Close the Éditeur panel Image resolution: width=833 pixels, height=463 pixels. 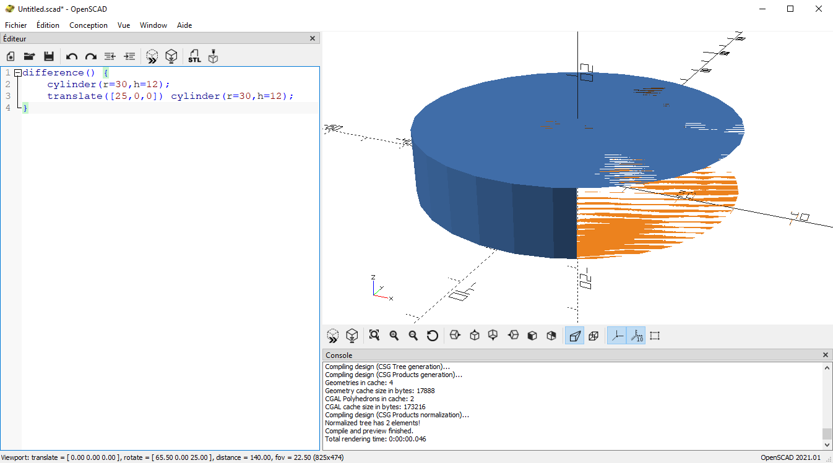tap(313, 38)
